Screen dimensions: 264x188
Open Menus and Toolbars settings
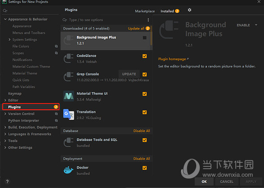point(29,33)
